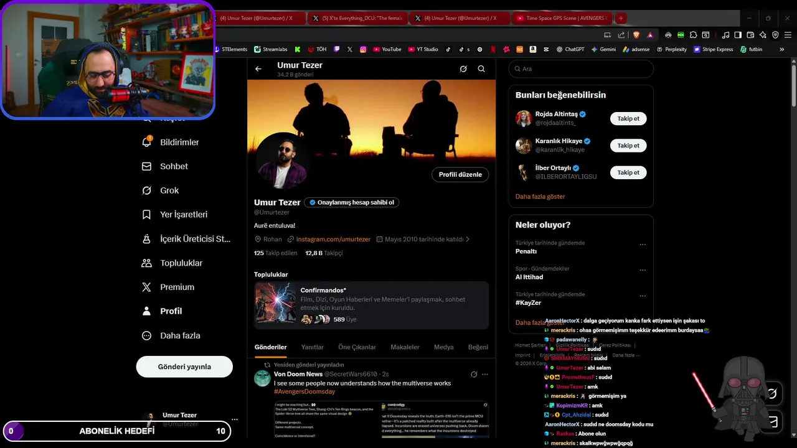797x448 pixels.
Task: Click share page icon in address bar
Action: (621, 35)
